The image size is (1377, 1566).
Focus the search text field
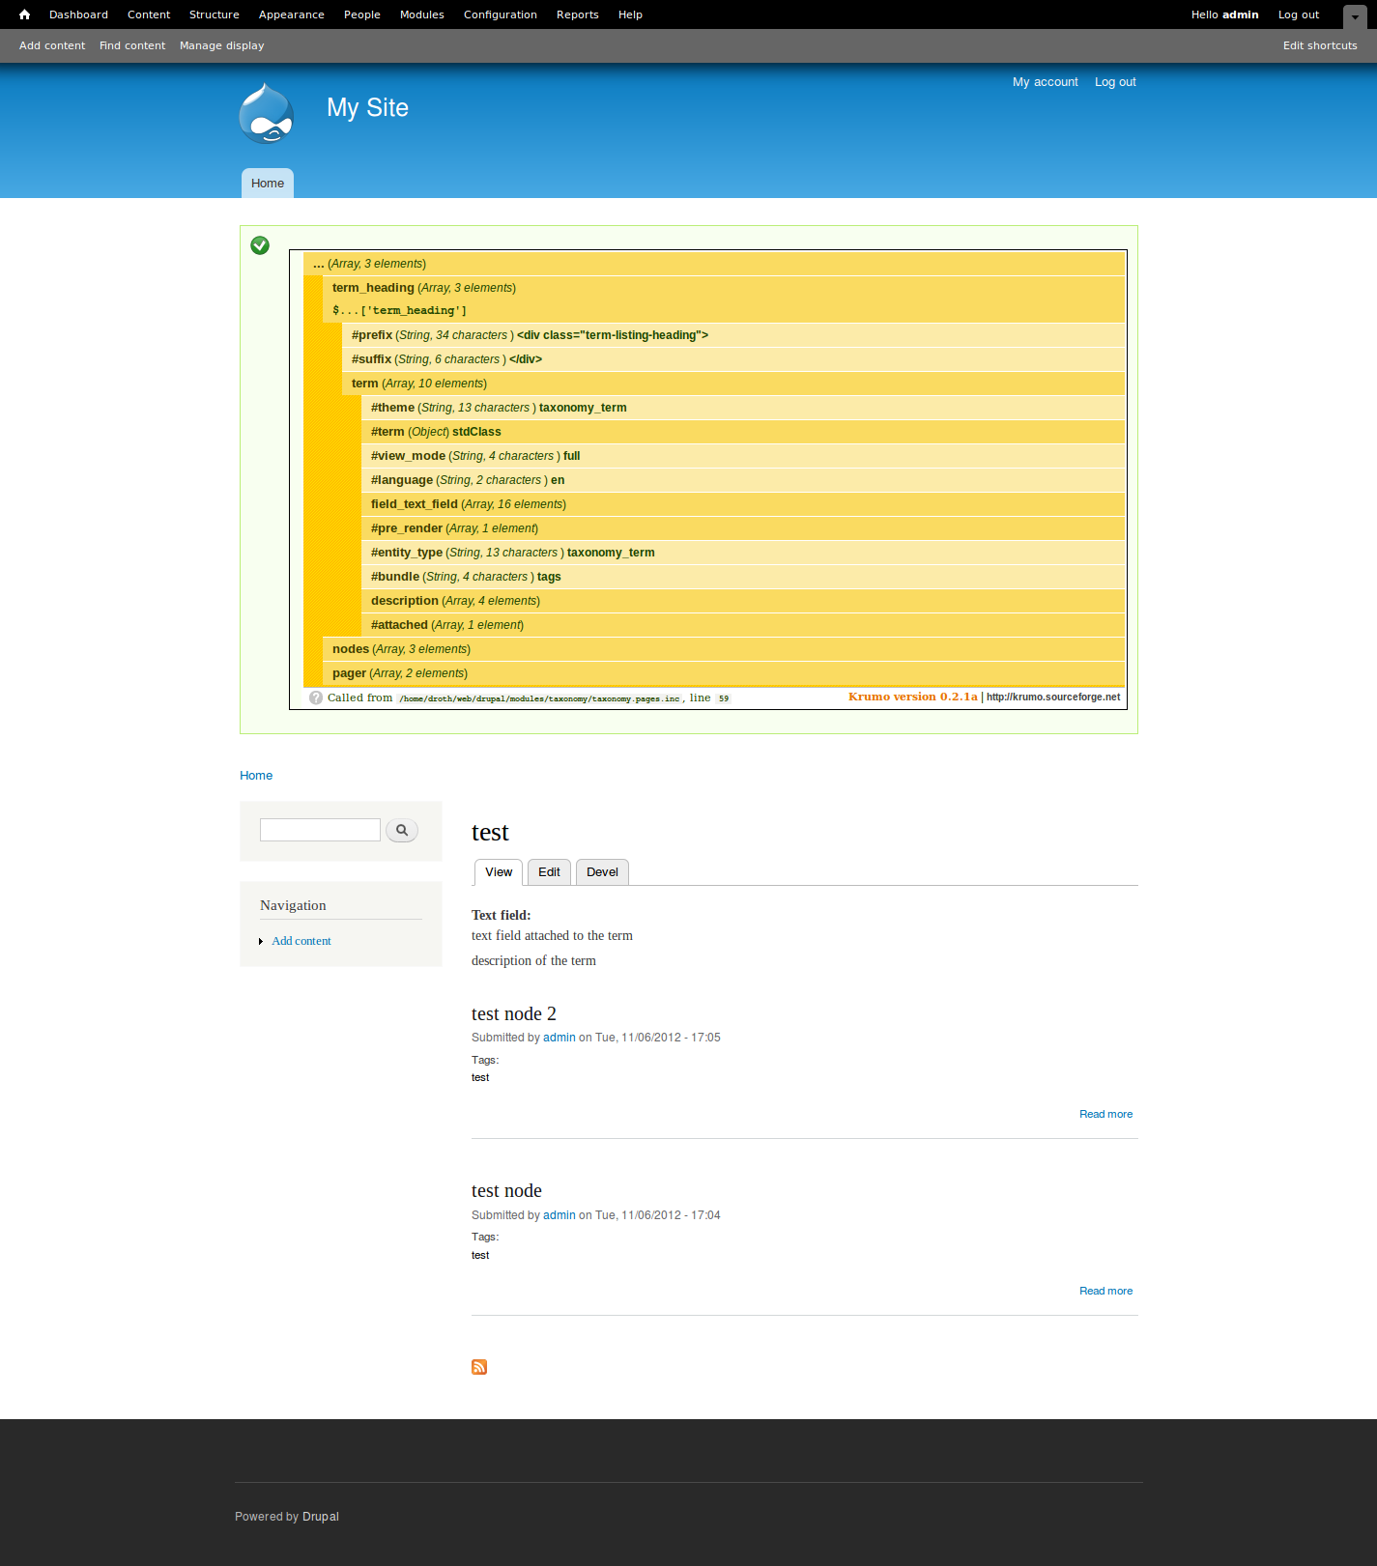pyautogui.click(x=320, y=830)
